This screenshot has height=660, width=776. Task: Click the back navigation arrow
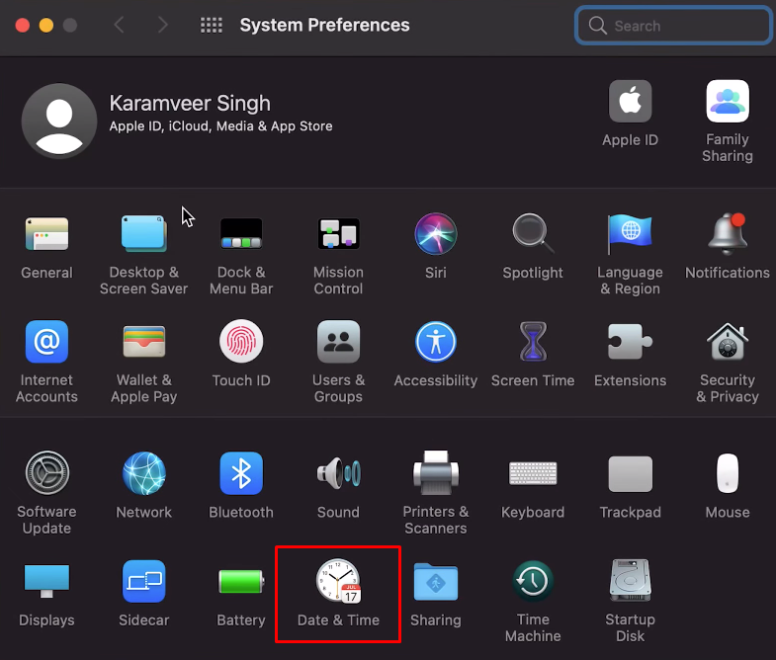(x=119, y=25)
